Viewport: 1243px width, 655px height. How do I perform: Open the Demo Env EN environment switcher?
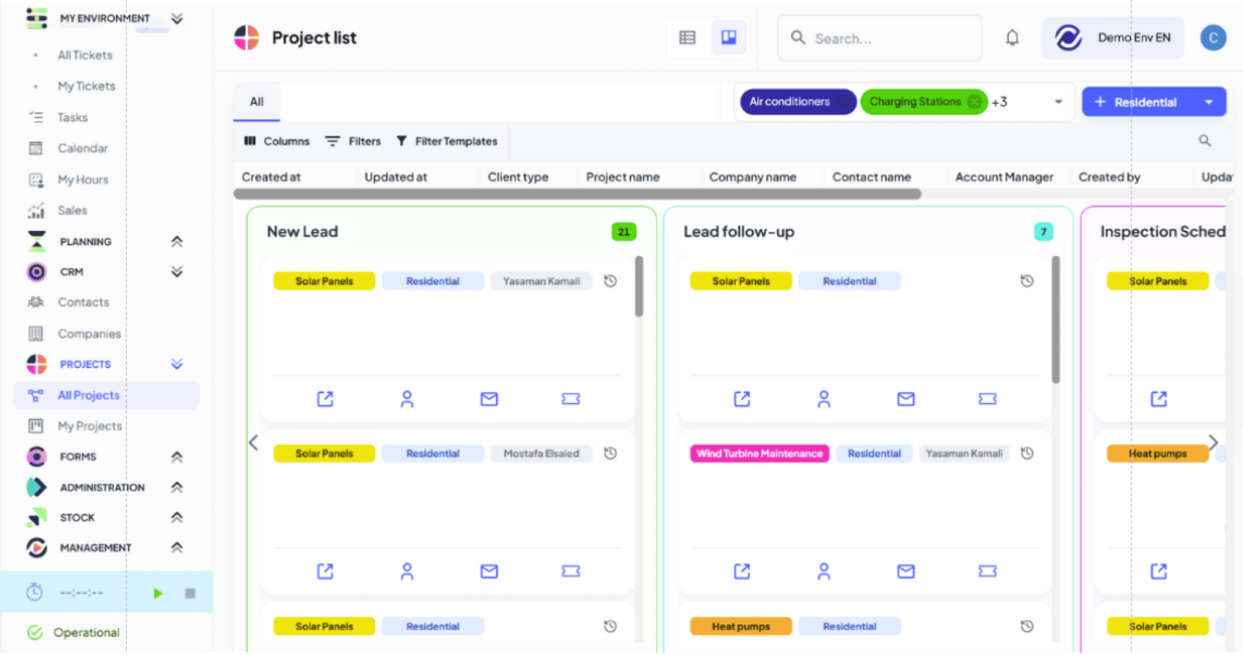tap(1113, 38)
